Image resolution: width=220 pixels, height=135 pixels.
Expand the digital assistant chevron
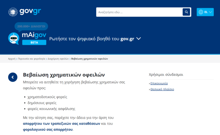pyautogui.click(x=138, y=38)
